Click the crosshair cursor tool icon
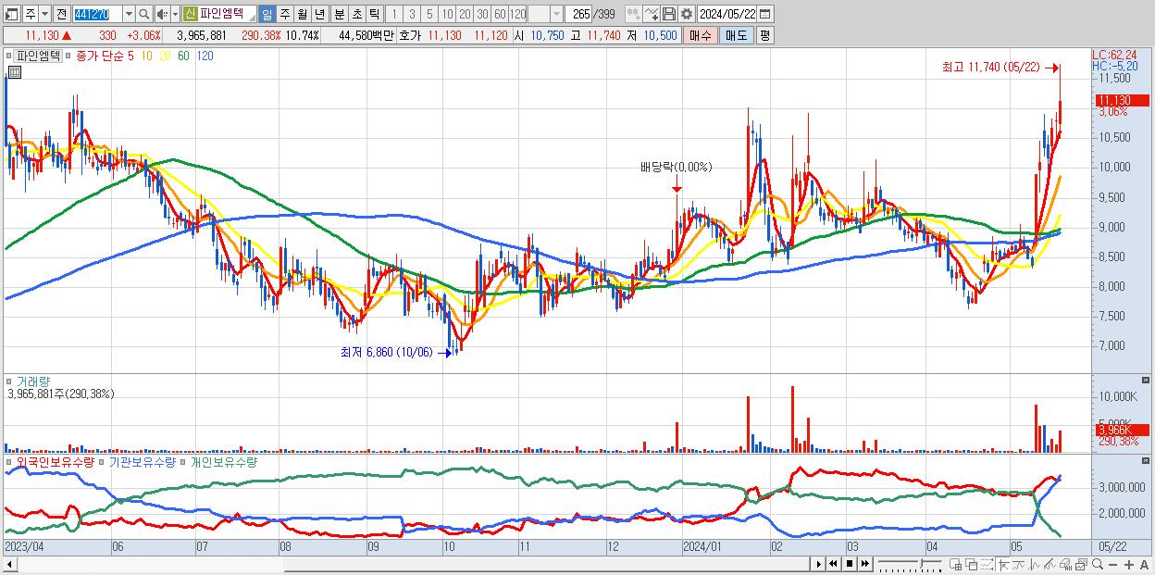Viewport: 1155px width, 575px height. point(1003,564)
